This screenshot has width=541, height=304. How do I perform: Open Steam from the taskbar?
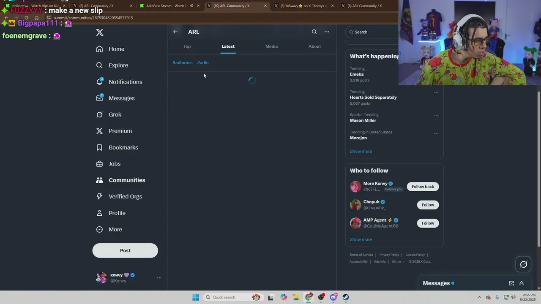pyautogui.click(x=346, y=297)
